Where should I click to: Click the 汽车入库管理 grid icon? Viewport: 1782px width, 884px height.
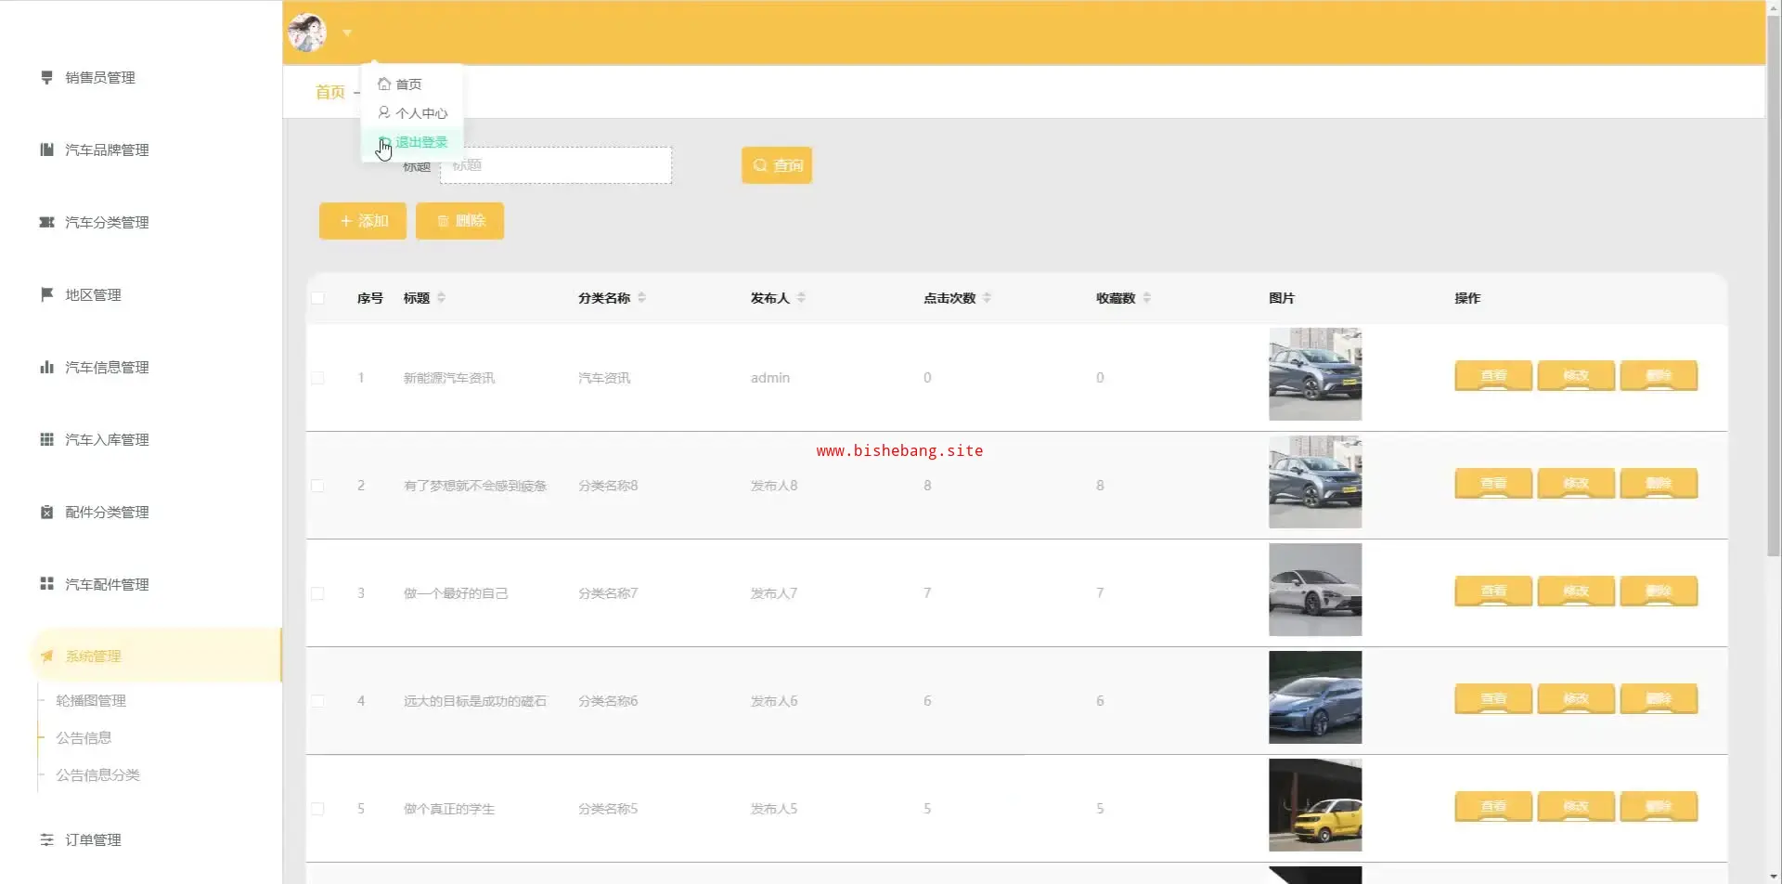pyautogui.click(x=46, y=440)
